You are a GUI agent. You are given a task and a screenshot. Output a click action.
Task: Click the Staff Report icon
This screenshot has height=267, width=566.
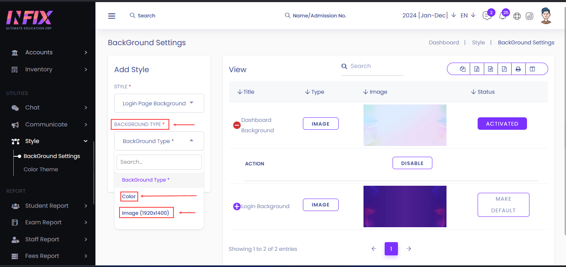point(15,240)
